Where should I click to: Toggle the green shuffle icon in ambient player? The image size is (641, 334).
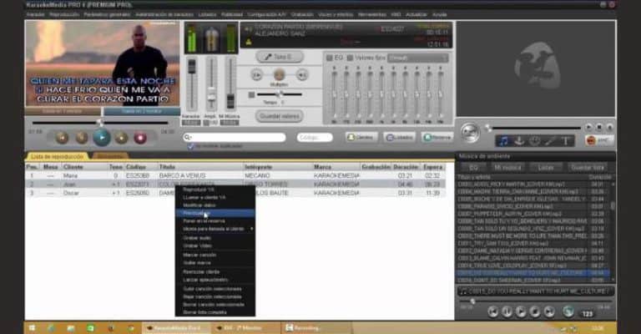coord(568,312)
